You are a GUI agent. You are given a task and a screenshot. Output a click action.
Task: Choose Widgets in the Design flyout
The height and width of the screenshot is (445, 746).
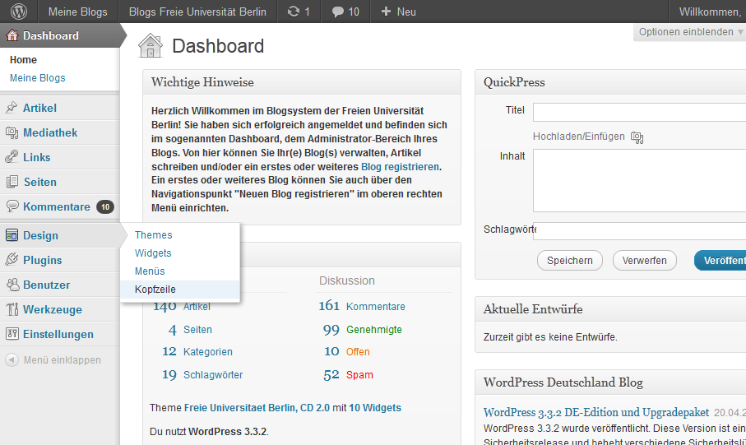tap(153, 253)
